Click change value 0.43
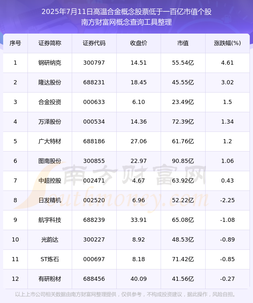 coord(228,181)
